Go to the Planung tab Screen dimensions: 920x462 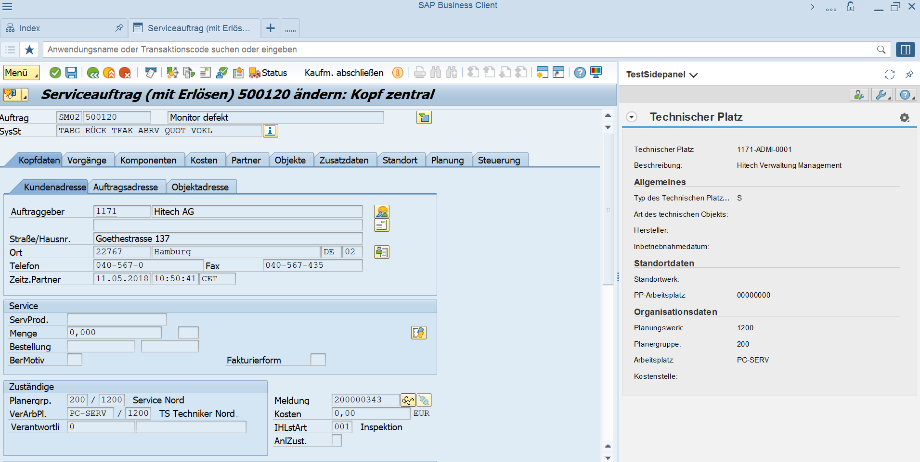(x=448, y=160)
